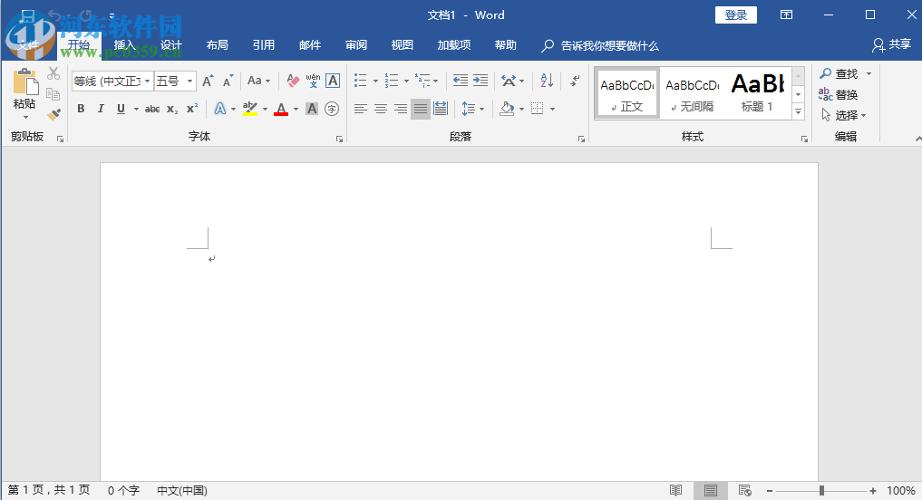The image size is (922, 500).
Task: Open shading color dropdown arrow
Action: pyautogui.click(x=521, y=109)
